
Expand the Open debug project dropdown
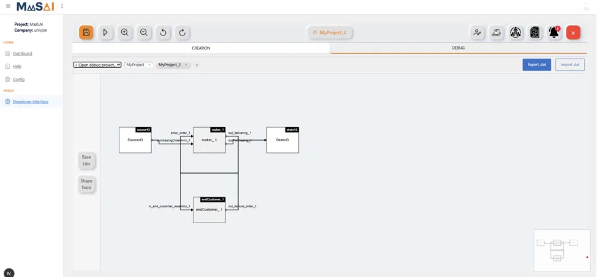pos(97,65)
